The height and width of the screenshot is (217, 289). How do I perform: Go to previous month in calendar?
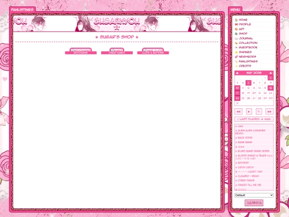237,73
